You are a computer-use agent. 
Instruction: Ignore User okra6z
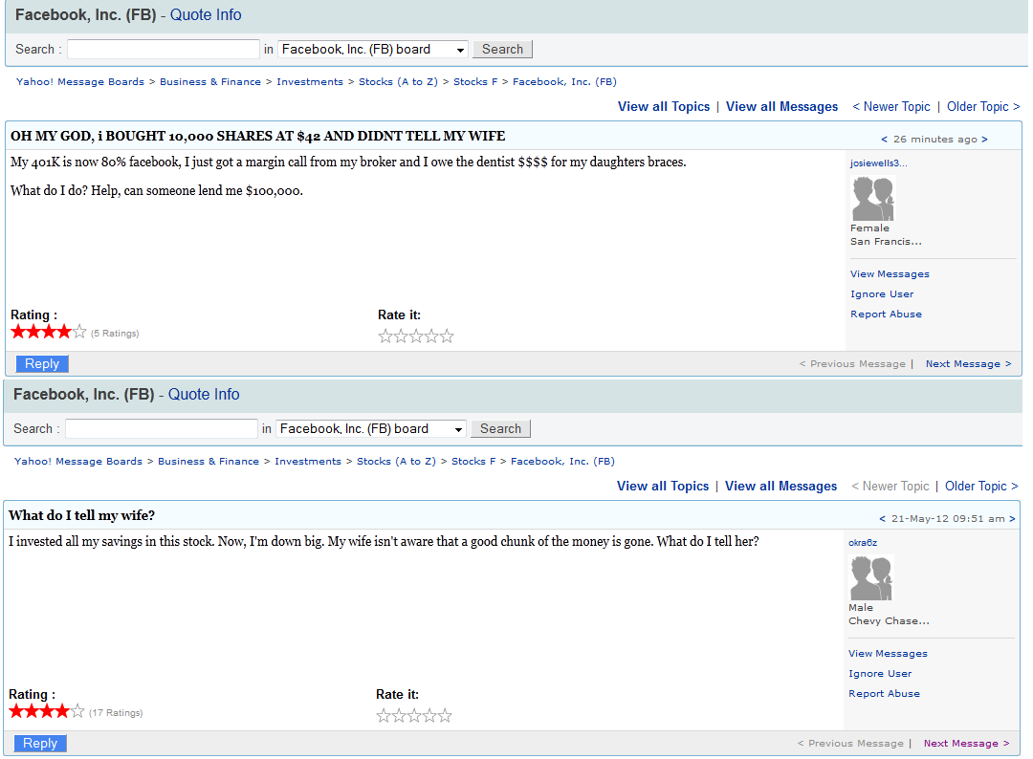pos(880,673)
